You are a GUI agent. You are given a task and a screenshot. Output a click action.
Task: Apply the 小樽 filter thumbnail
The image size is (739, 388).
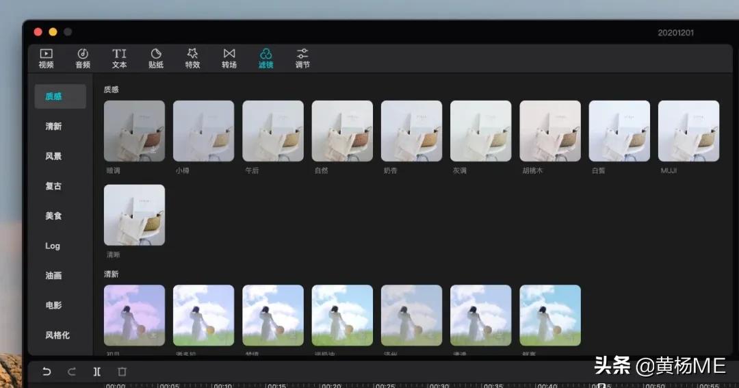coord(204,131)
